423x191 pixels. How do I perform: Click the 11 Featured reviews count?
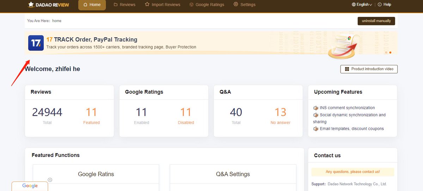click(x=91, y=112)
